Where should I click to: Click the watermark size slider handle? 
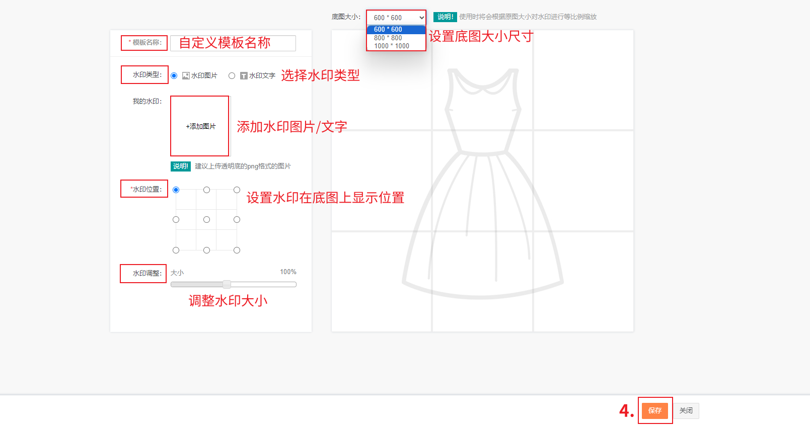pos(227,284)
